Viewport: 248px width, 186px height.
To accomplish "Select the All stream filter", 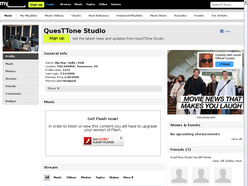I will [x=47, y=177].
